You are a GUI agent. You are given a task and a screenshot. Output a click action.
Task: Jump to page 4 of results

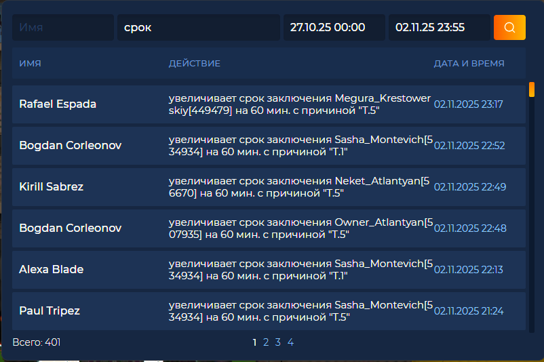(x=290, y=342)
